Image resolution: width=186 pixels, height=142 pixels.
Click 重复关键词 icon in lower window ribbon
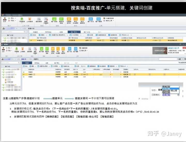tap(35, 50)
